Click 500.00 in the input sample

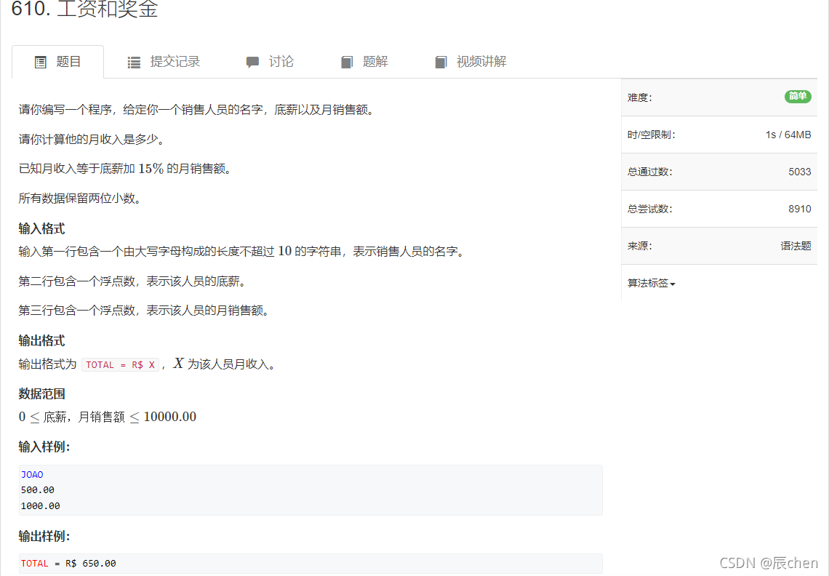coord(38,490)
